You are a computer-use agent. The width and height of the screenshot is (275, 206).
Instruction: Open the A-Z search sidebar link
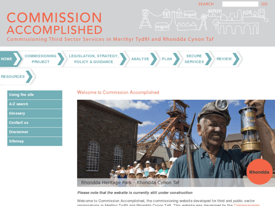35,104
